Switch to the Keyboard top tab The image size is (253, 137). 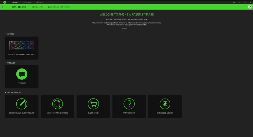point(27,2)
